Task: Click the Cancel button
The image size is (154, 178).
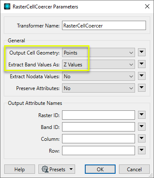Action: [x=134, y=169]
